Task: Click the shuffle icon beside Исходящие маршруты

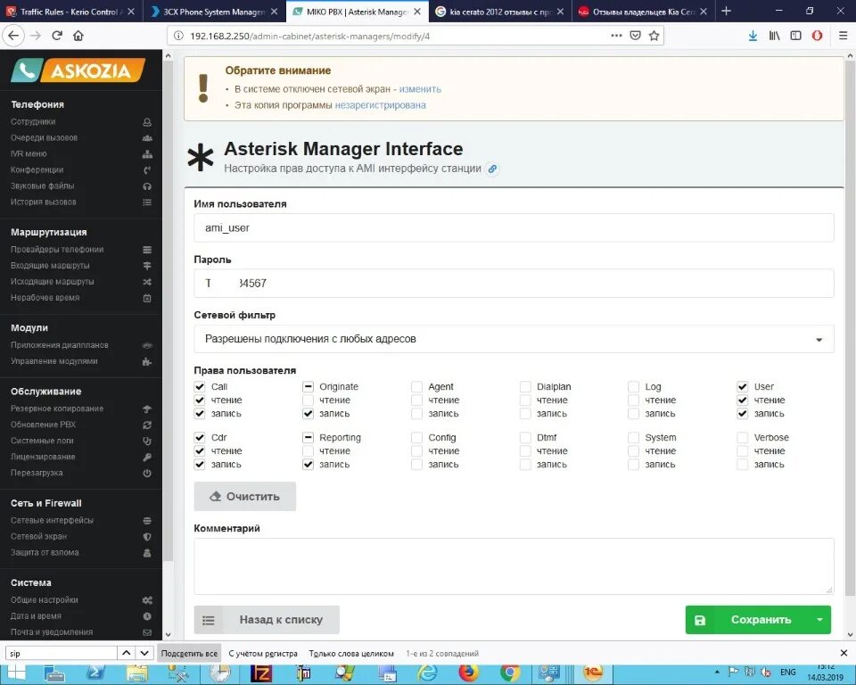Action: pos(147,282)
